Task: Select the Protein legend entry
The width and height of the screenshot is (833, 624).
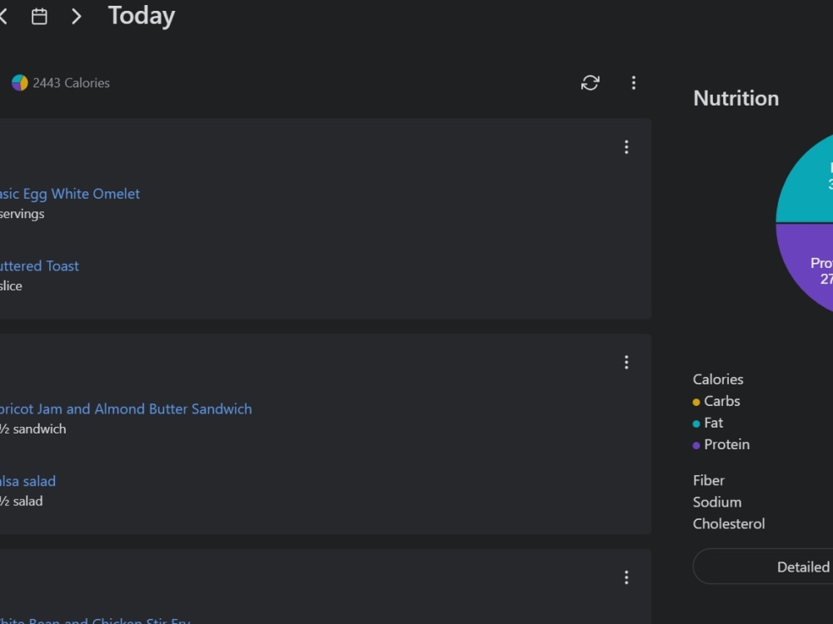Action: click(x=726, y=444)
